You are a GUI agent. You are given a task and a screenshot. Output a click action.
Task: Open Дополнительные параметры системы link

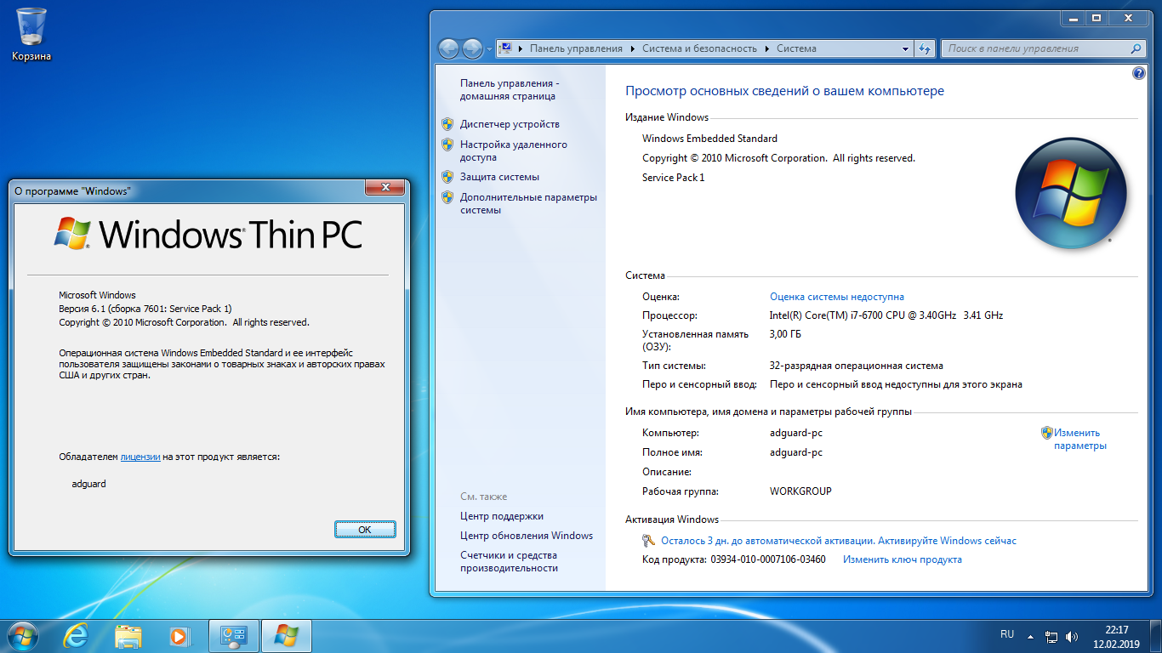528,203
